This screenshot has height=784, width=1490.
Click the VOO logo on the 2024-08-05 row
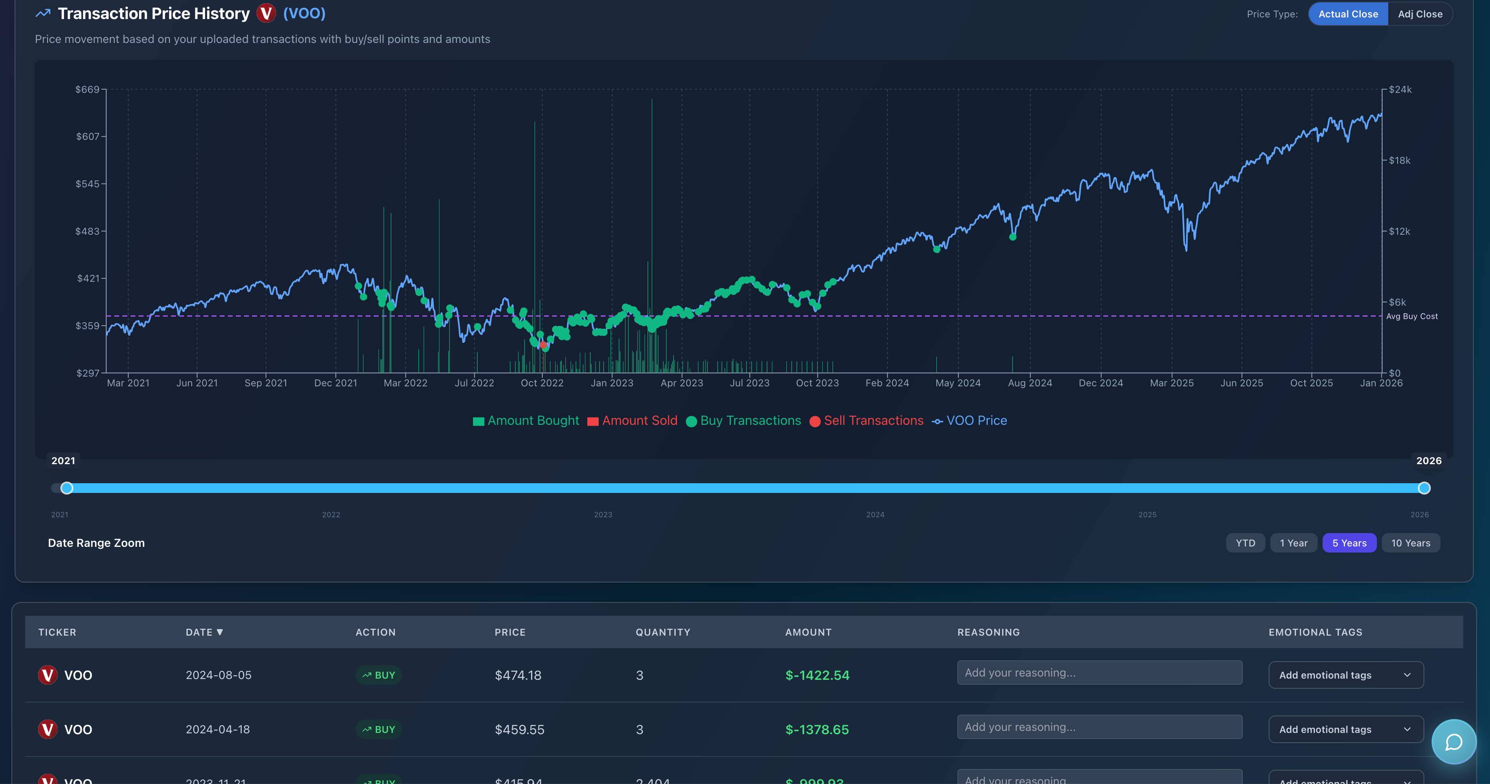click(47, 675)
